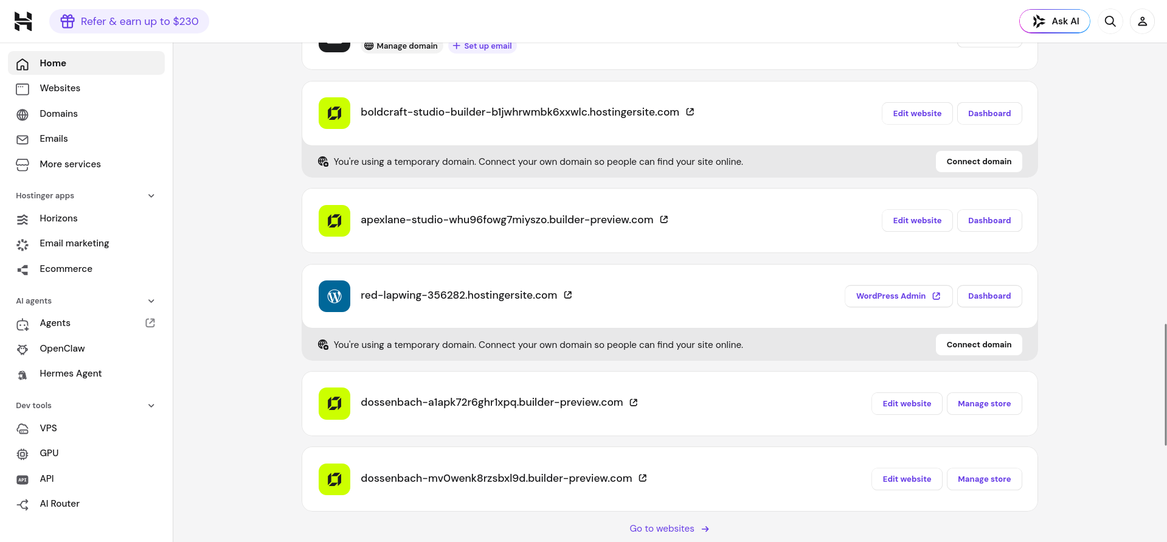
Task: Click the gift icon in referral banner
Action: coord(68,21)
